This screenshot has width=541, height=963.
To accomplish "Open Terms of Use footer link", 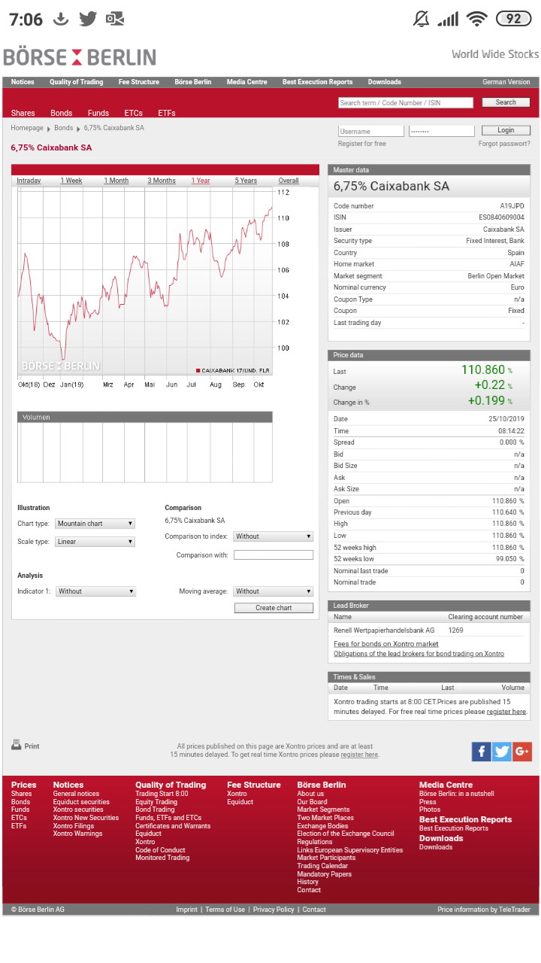I will tap(225, 910).
